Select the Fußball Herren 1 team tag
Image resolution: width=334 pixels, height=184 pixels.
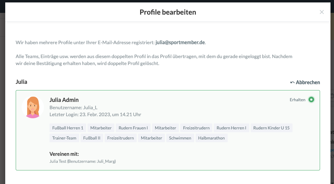coord(68,128)
